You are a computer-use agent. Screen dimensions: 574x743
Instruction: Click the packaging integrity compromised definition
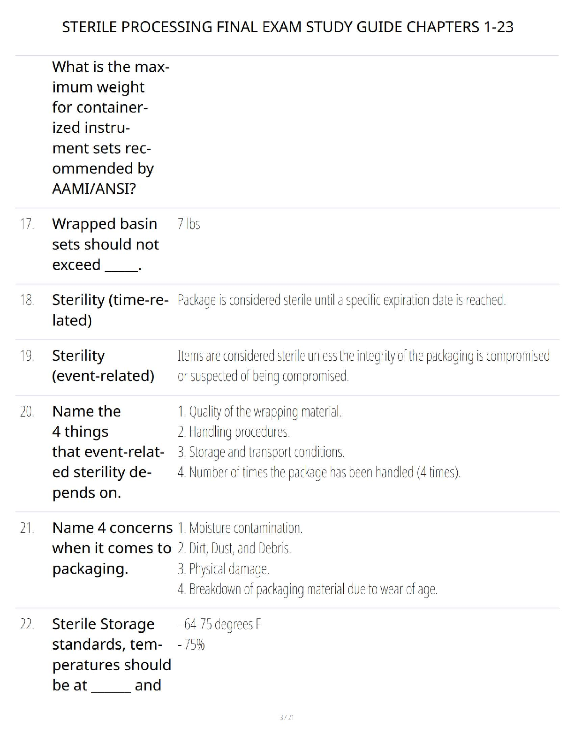pos(363,366)
